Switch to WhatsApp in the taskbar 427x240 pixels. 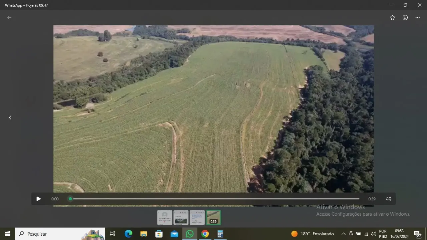click(x=189, y=234)
